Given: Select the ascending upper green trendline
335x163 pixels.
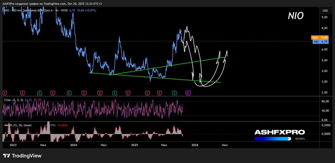Looking at the screenshot, I should (x=166, y=66).
